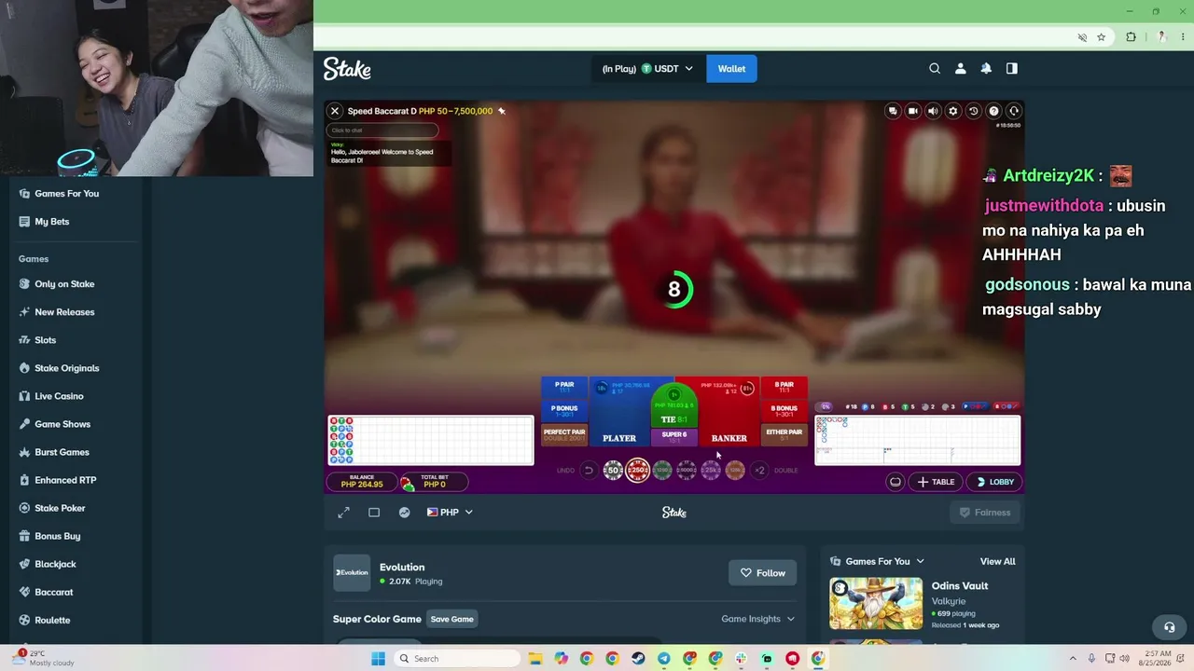Open the notifications bell
This screenshot has height=671, width=1194.
coord(986,68)
